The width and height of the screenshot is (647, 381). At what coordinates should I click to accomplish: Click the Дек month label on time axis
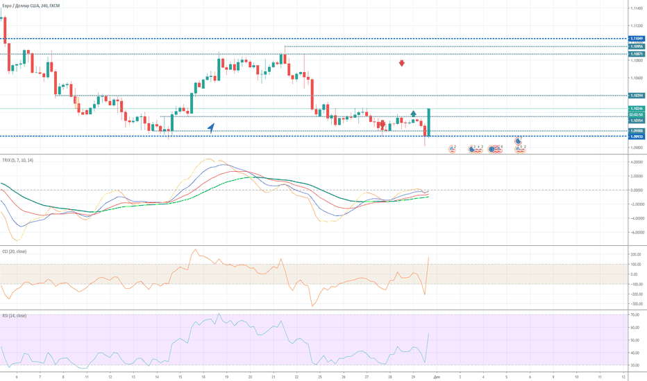coord(437,377)
